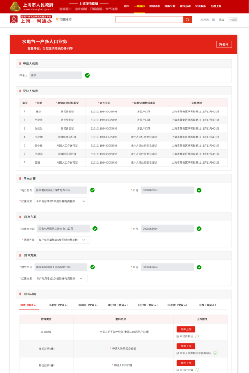Open 要闻动态 in top navigation
Screen dimensions: 249x373
pos(154,6)
